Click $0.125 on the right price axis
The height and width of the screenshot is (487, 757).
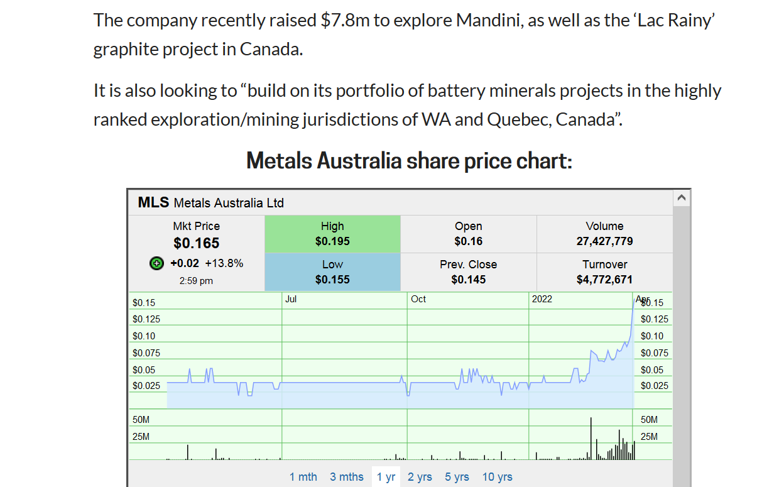click(x=655, y=319)
